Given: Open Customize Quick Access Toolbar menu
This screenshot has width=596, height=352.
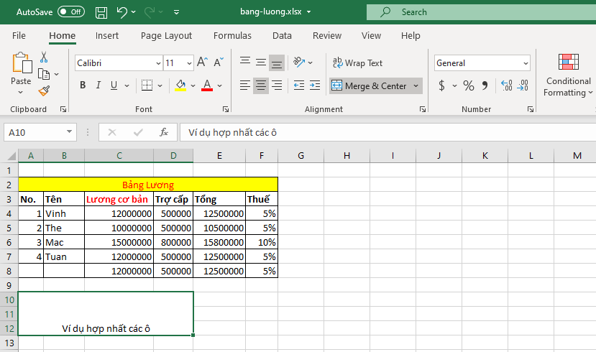Looking at the screenshot, I should coord(176,12).
